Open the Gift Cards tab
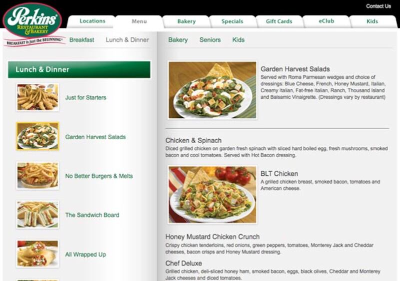Image resolution: width=400 pixels, height=281 pixels. [279, 21]
